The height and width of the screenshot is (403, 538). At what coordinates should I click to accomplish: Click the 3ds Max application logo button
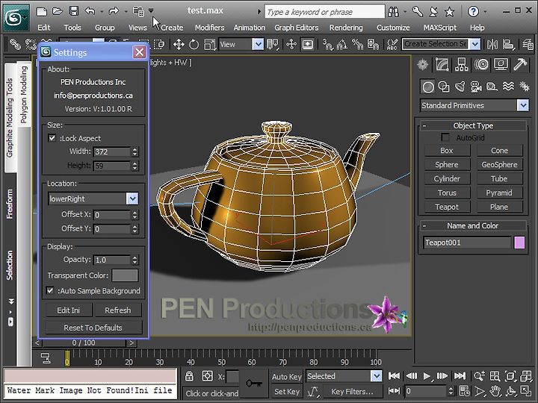click(x=16, y=17)
